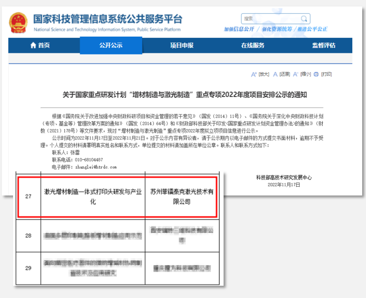
Task: Click the contact name line 联系人：张雷
Action: tap(66, 153)
